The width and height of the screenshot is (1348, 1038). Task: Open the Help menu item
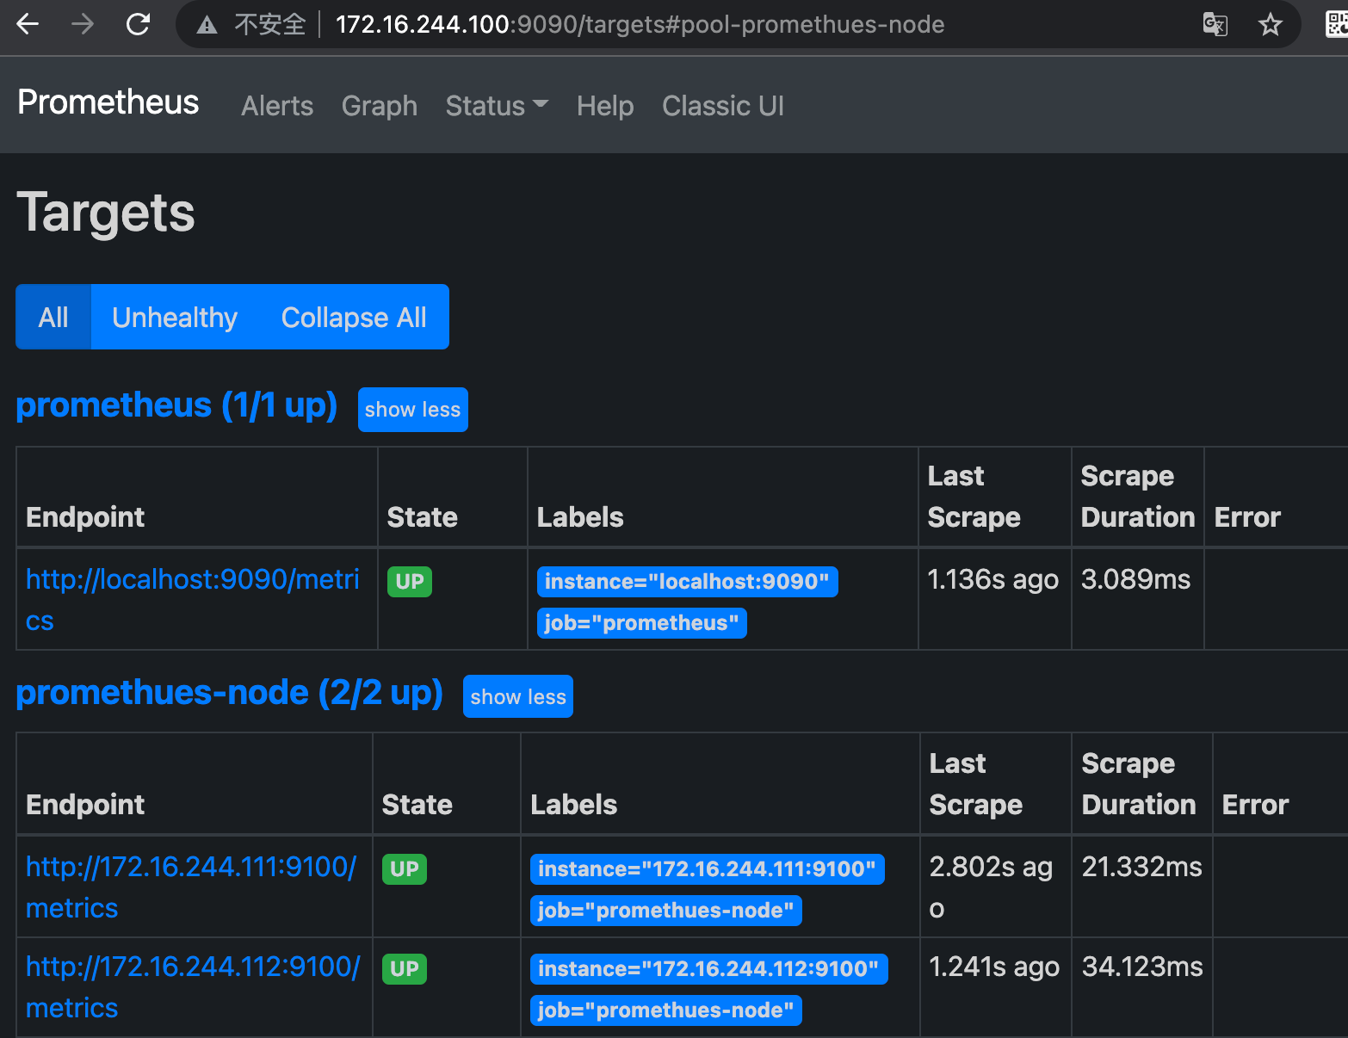605,106
